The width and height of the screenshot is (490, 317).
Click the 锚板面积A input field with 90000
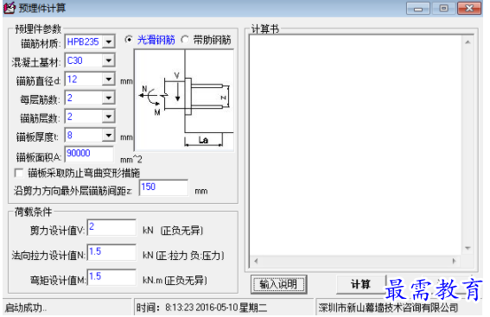tap(89, 154)
